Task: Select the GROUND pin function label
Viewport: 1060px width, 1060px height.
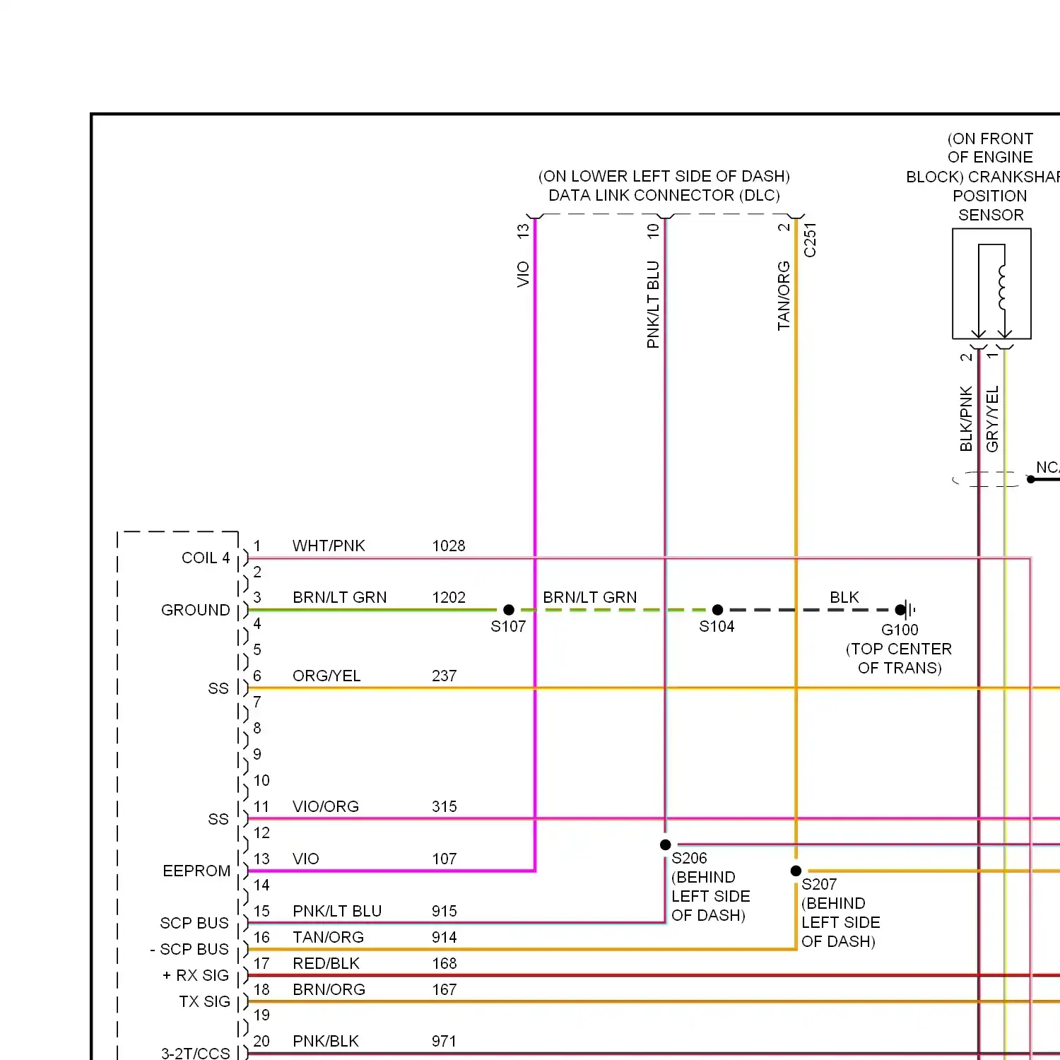Action: pyautogui.click(x=196, y=610)
